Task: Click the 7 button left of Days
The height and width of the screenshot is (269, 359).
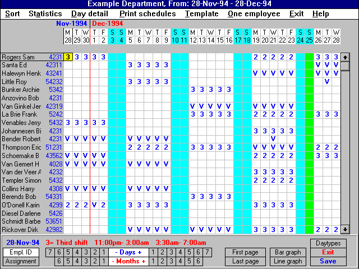Action: [50, 253]
